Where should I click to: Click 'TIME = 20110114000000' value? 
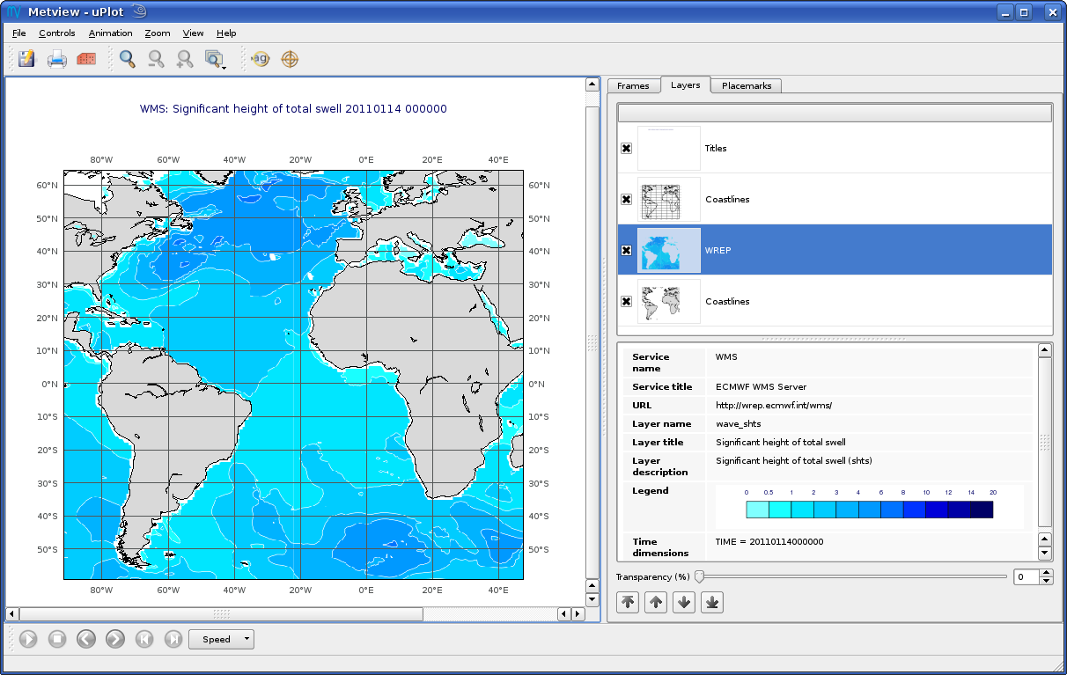pyautogui.click(x=769, y=541)
